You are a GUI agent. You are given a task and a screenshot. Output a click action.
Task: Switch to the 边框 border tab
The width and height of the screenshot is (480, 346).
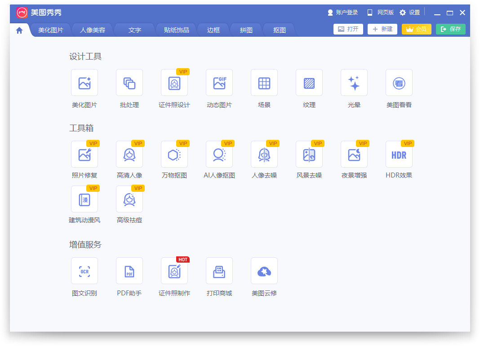click(x=213, y=30)
